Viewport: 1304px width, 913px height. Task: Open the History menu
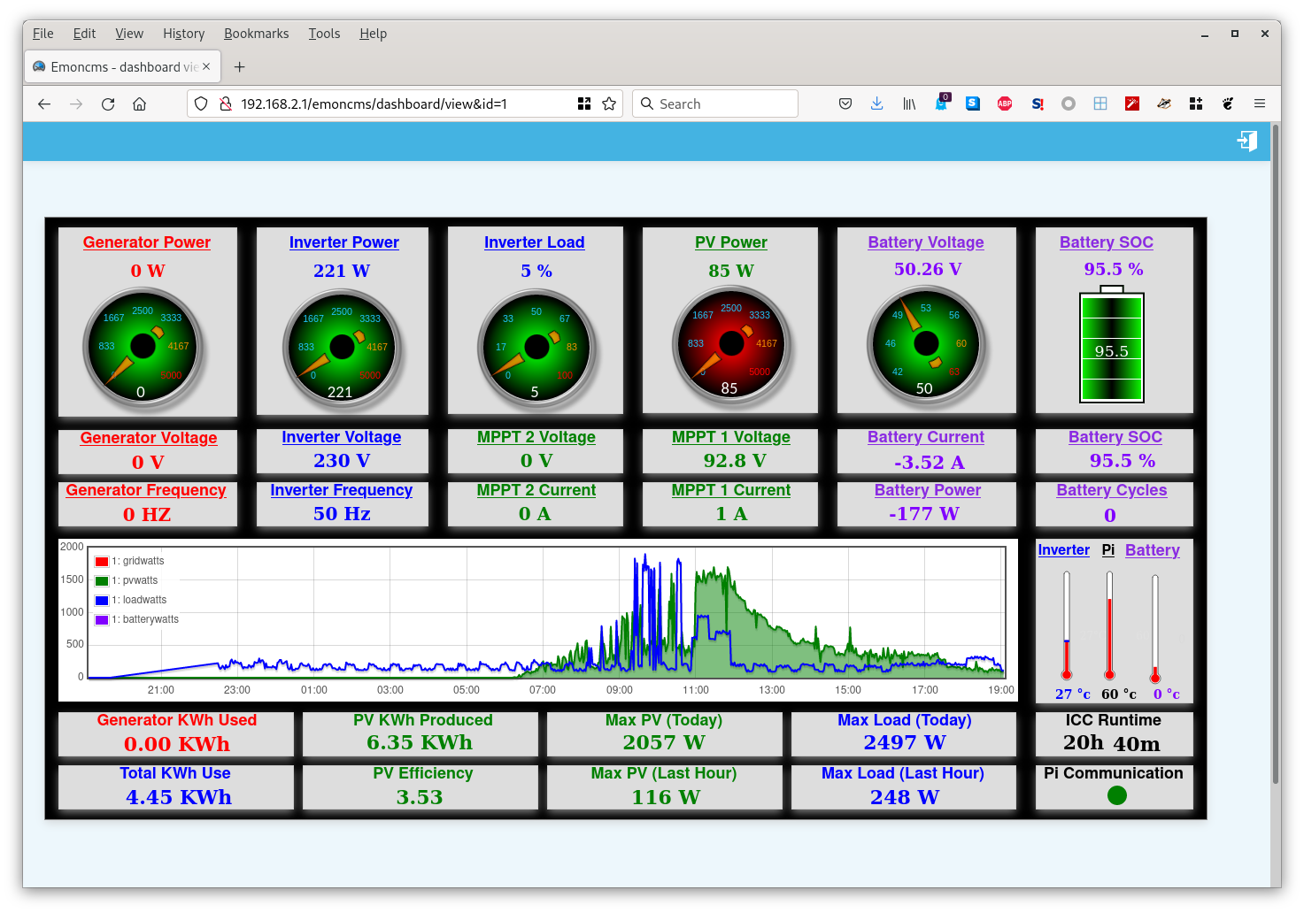[183, 34]
